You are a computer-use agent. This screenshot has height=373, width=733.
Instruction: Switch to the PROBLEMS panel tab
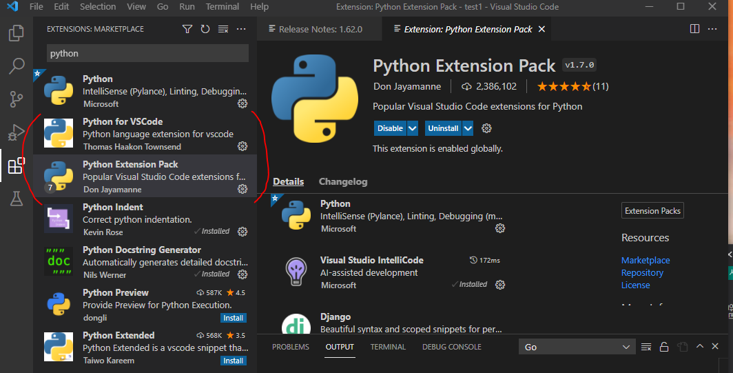(291, 347)
